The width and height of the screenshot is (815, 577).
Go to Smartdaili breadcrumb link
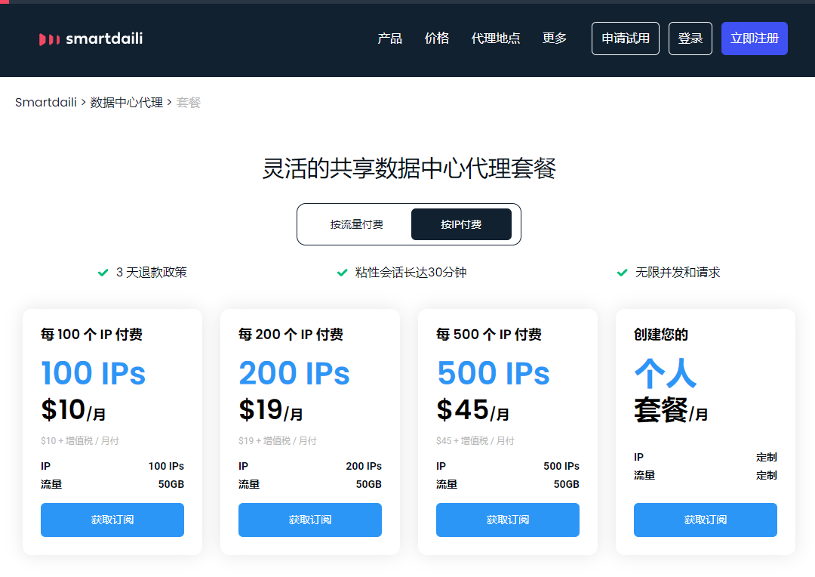tap(46, 103)
